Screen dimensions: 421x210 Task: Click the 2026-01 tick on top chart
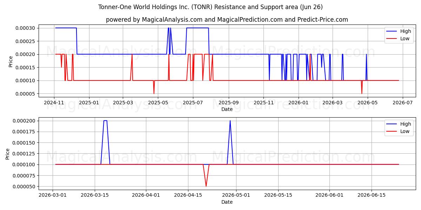299,103
